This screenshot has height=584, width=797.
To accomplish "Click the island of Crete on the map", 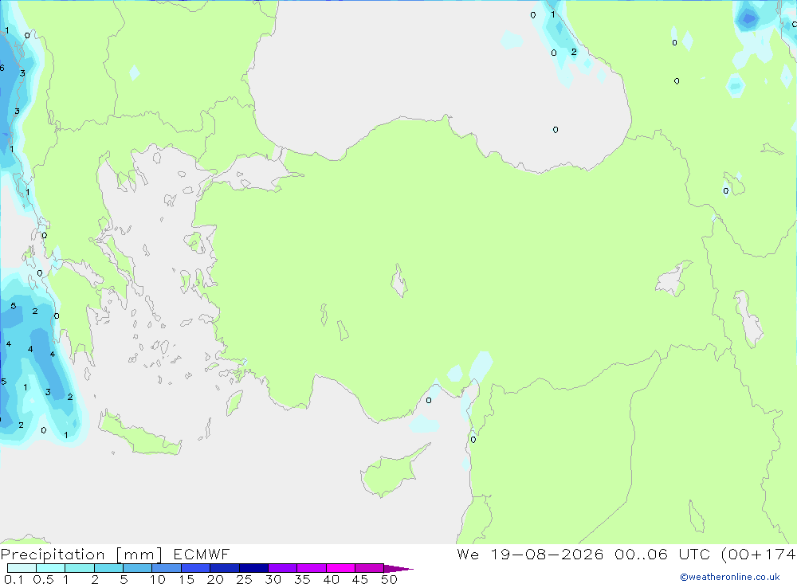I will (139, 436).
